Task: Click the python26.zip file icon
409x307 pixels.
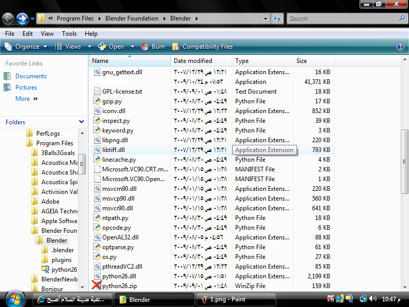Action: [x=97, y=285]
